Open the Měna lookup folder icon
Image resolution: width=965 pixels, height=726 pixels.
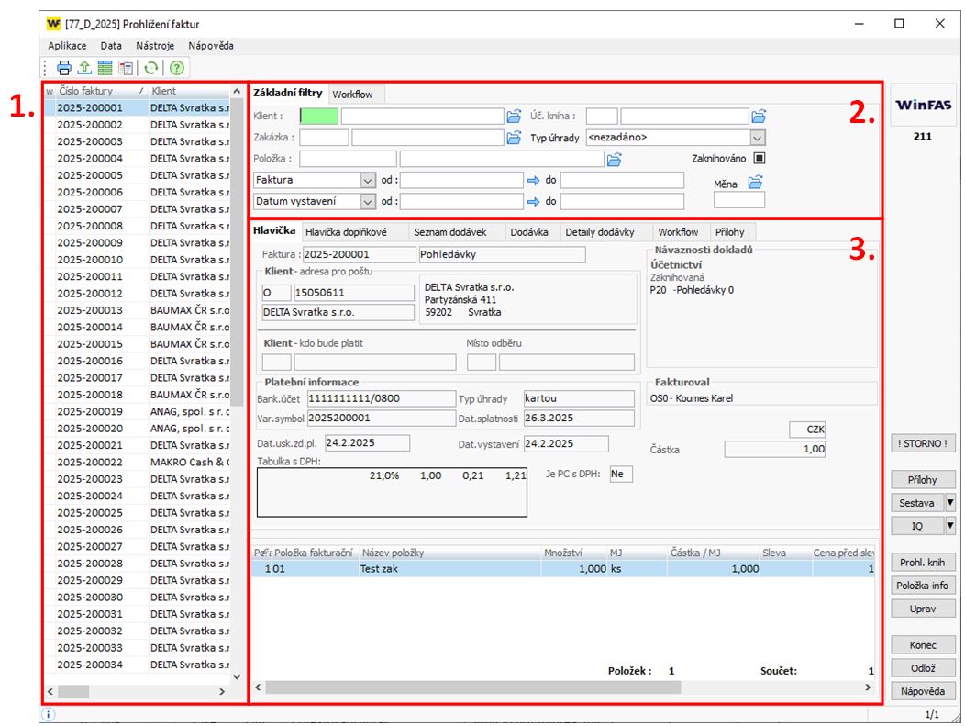pos(755,183)
